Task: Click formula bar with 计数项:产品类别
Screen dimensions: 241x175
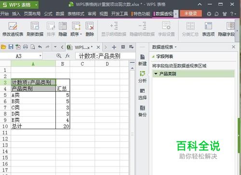Action: point(106,56)
